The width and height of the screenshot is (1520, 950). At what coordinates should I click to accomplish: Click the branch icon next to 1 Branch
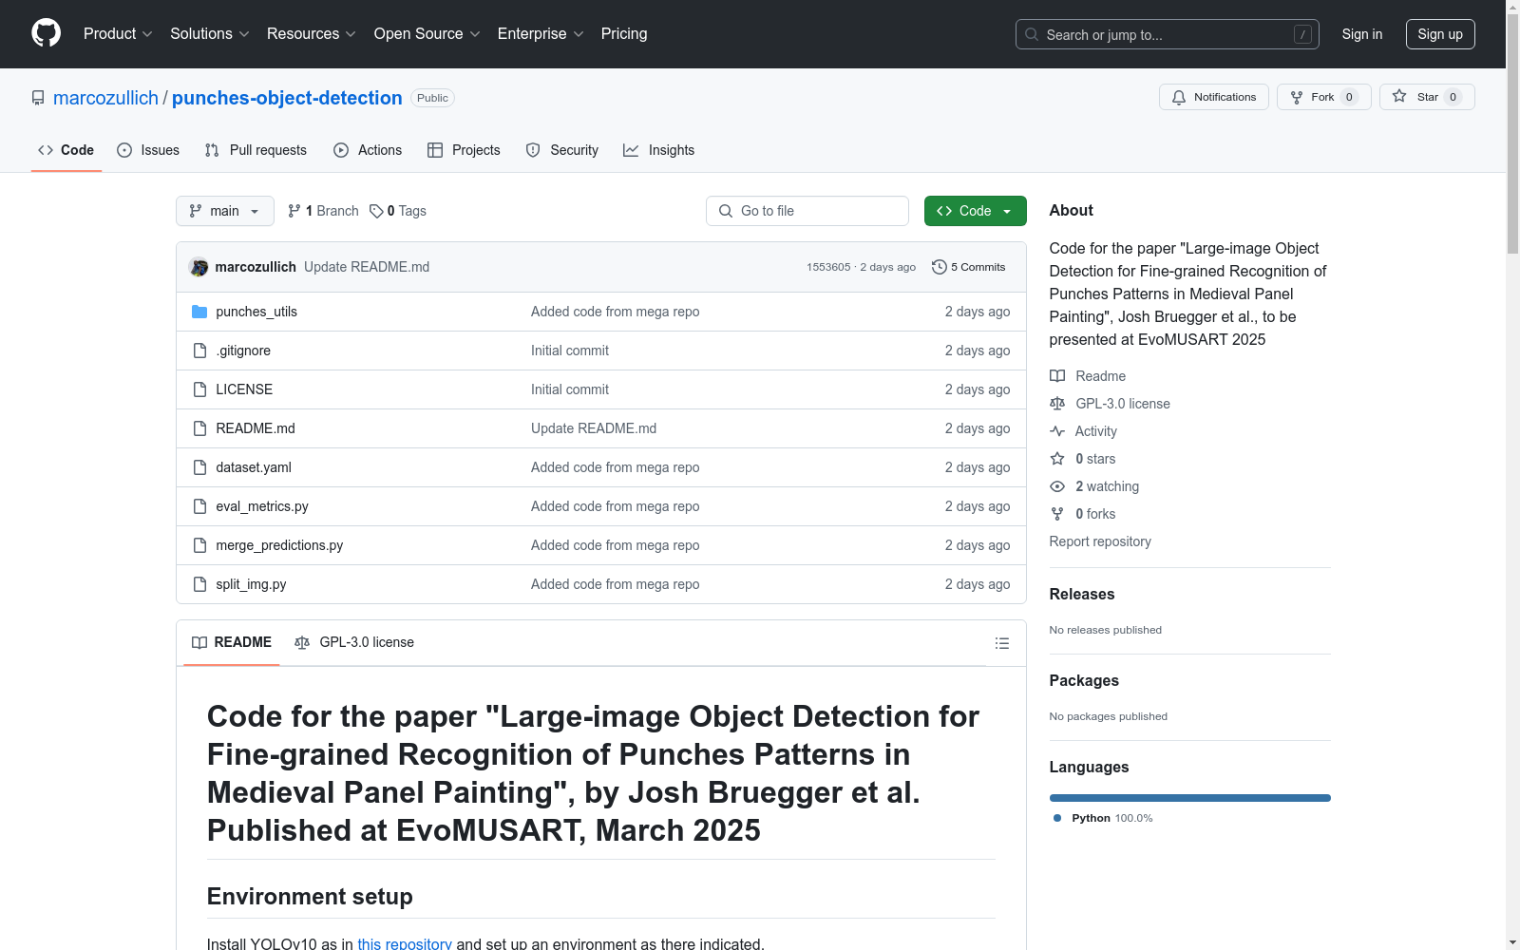[294, 211]
